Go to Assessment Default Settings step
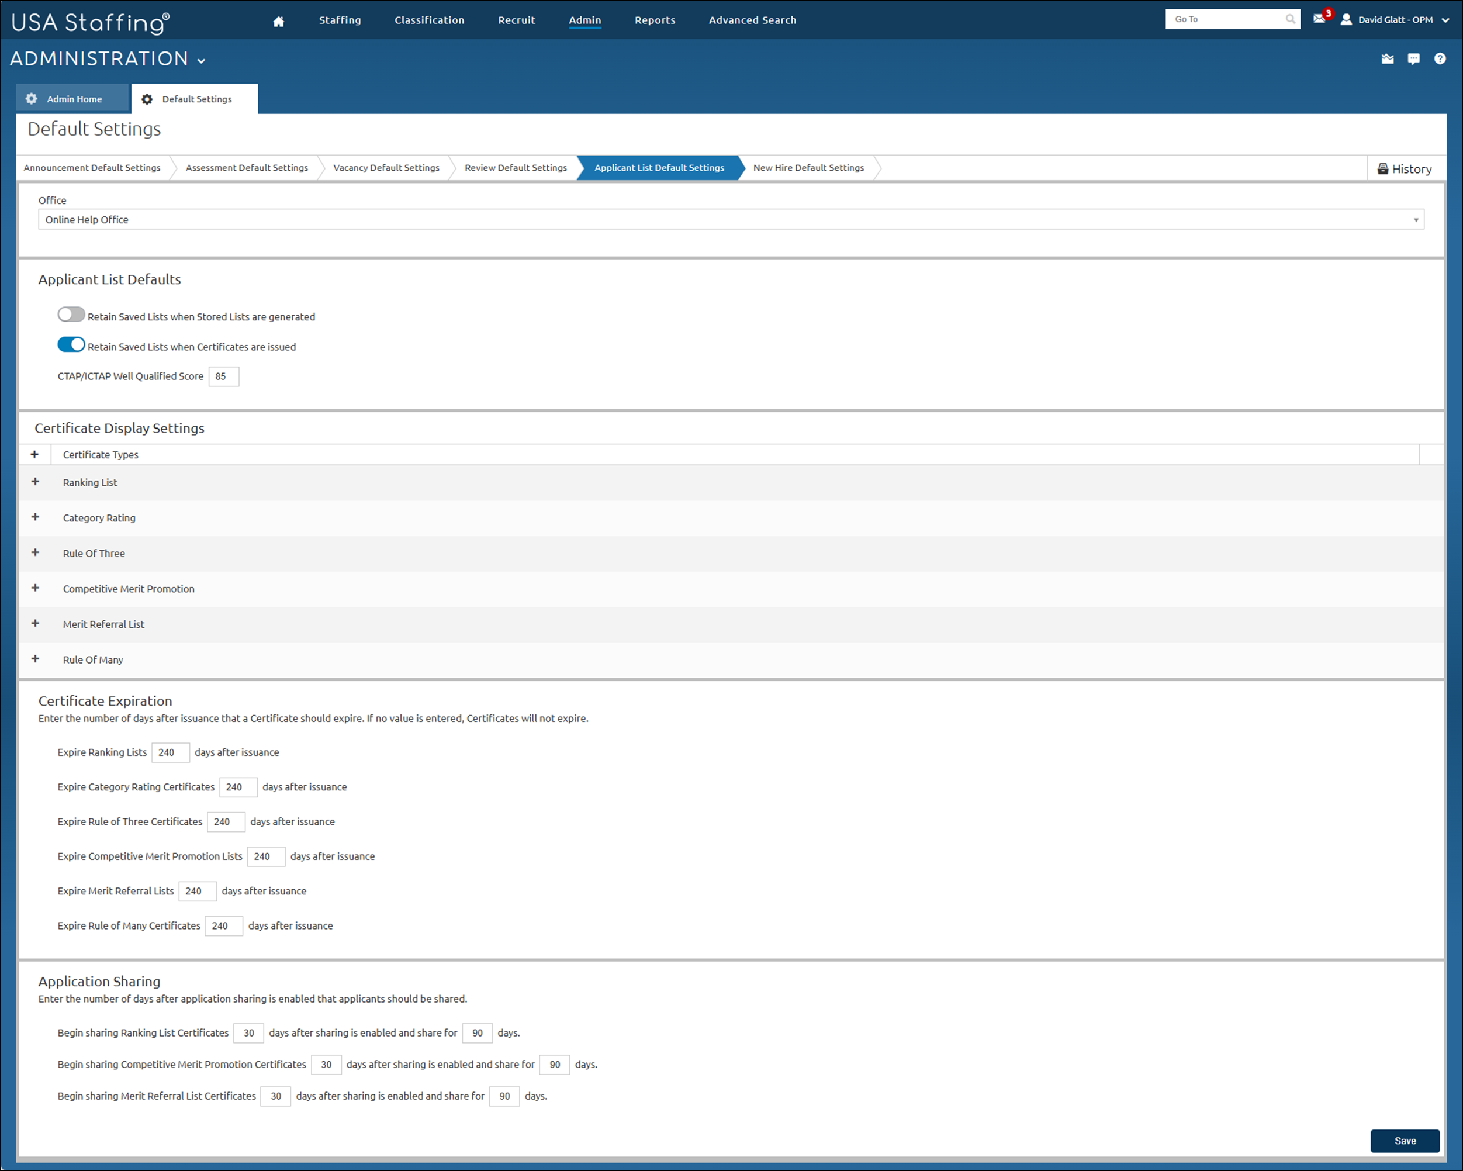The width and height of the screenshot is (1463, 1171). 247,168
